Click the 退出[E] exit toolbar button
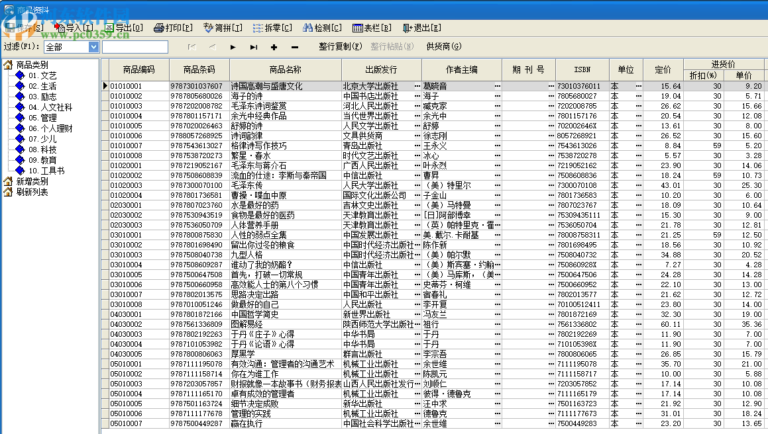Screen dimensions: 768x434 (x=421, y=28)
